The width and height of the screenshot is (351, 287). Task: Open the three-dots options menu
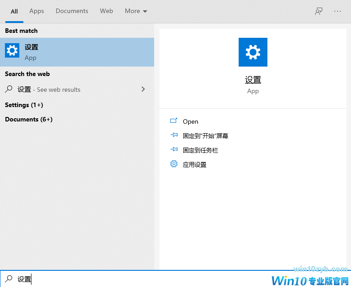coord(338,11)
